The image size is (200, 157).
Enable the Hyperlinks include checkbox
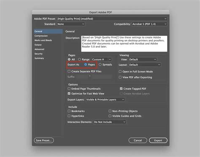pyautogui.click(x=69, y=116)
